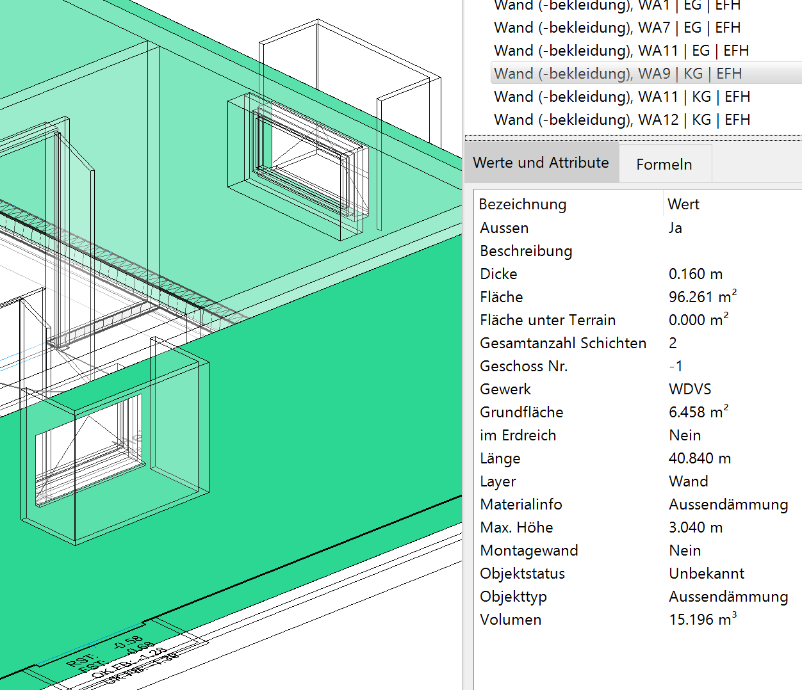Image resolution: width=802 pixels, height=690 pixels.
Task: Select the Geschoss Nr. attribute
Action: 523,366
